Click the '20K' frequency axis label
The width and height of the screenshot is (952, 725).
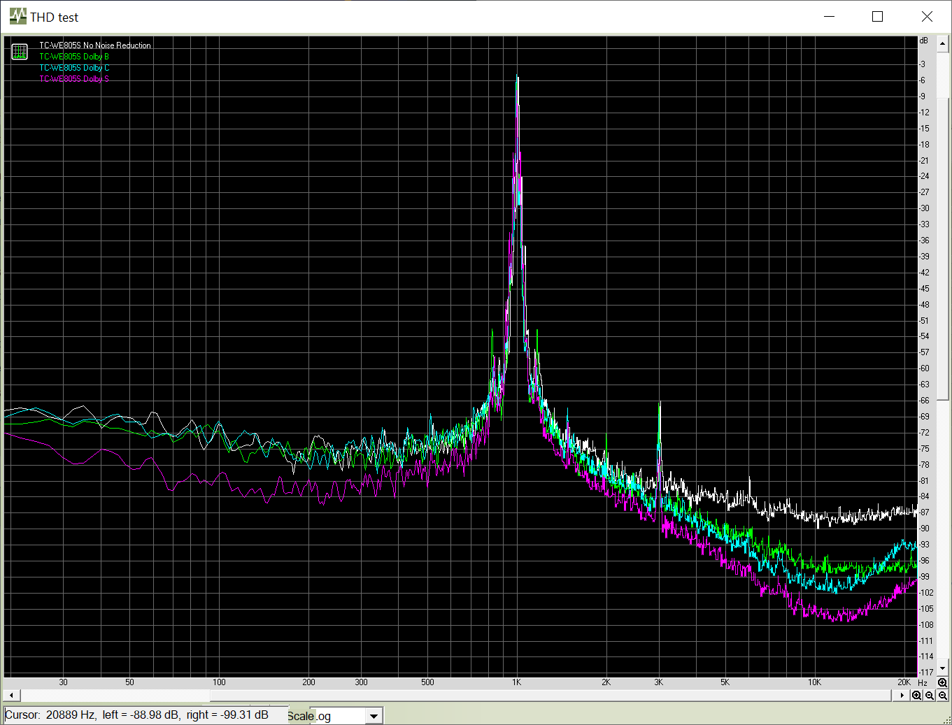[904, 682]
